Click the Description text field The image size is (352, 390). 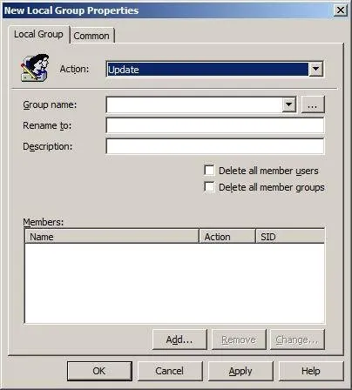coord(215,146)
